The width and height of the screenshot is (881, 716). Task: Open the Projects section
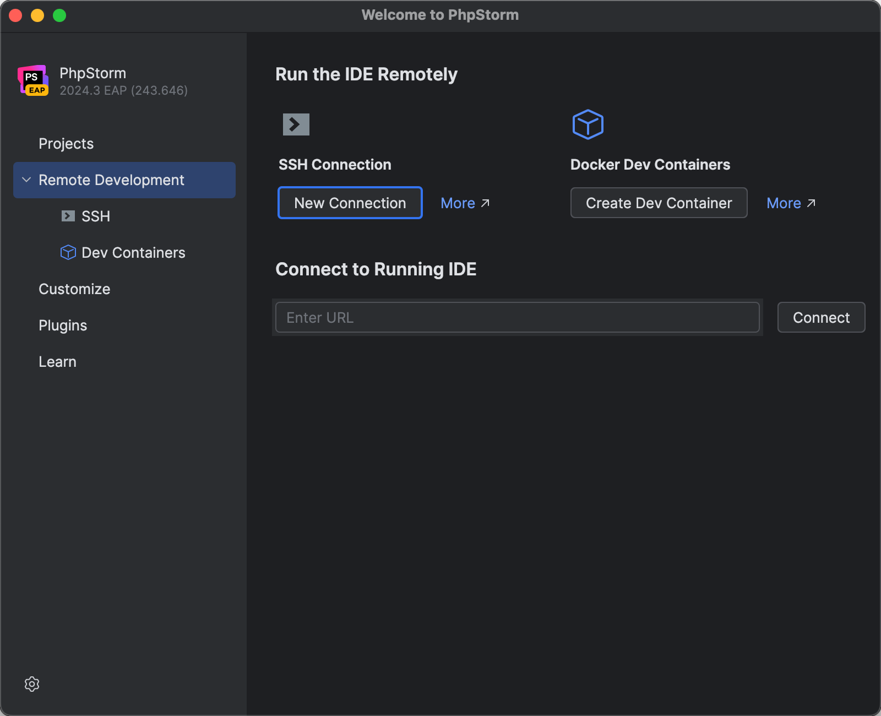66,143
